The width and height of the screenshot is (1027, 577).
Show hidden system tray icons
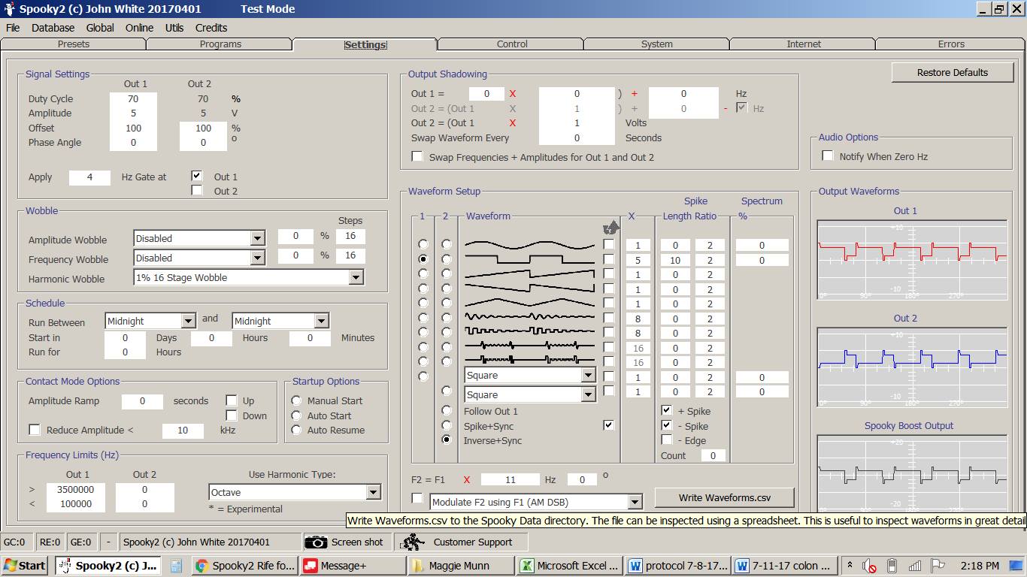(x=850, y=566)
